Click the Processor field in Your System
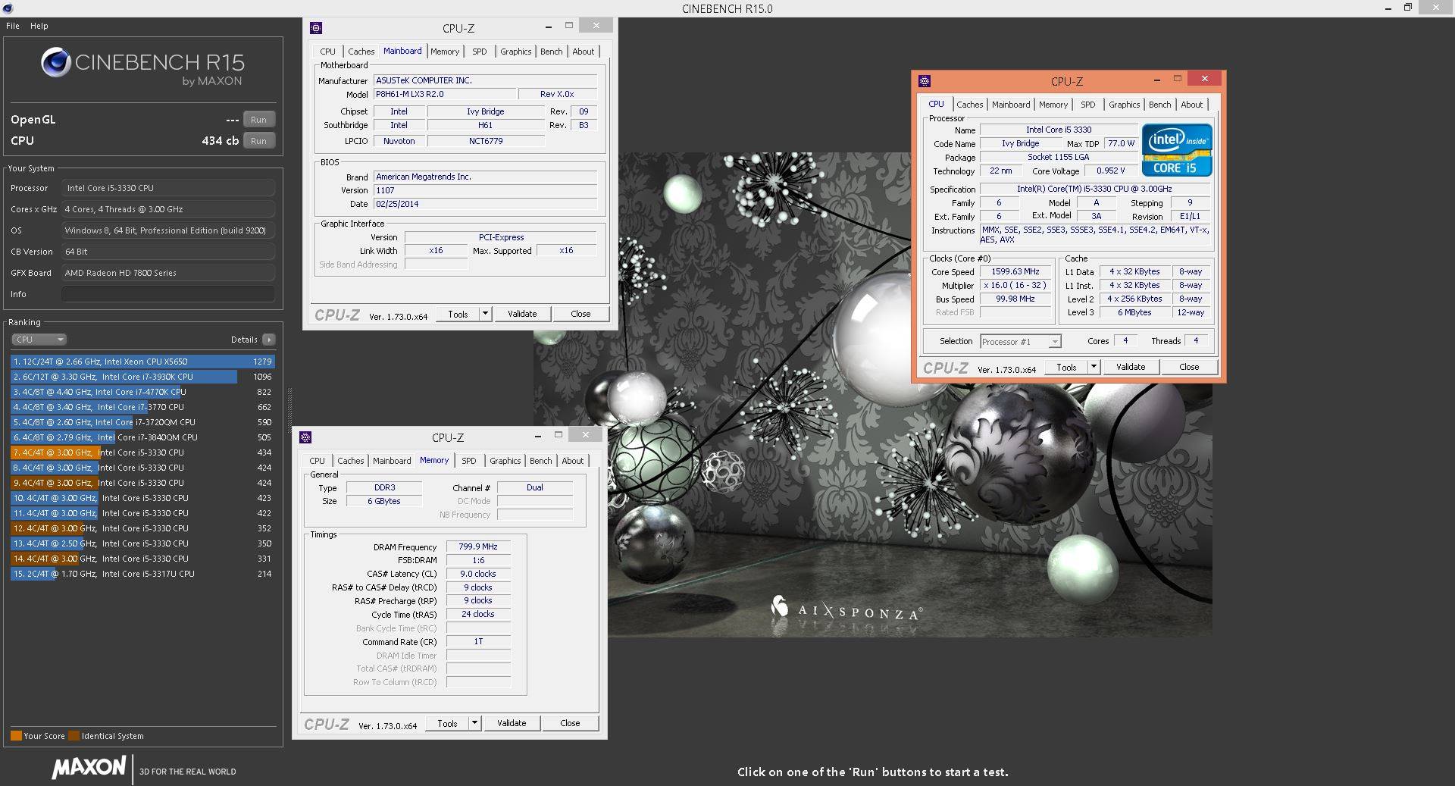 (x=168, y=188)
